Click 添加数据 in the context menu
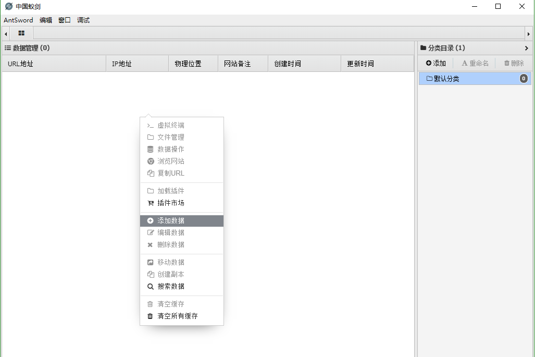This screenshot has width=535, height=357. pos(181,221)
